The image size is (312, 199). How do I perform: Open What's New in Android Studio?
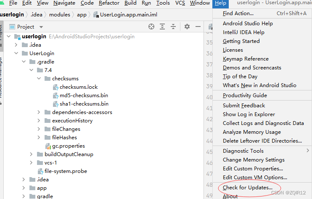point(262,85)
